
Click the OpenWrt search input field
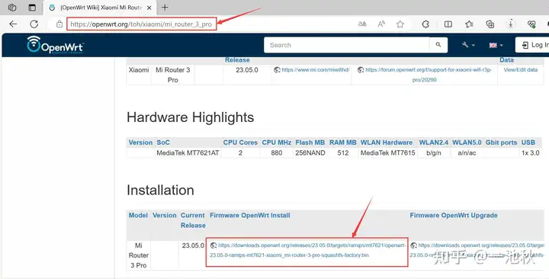(347, 45)
